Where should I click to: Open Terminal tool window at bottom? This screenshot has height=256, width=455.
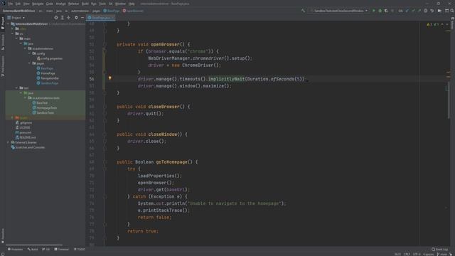click(x=62, y=250)
